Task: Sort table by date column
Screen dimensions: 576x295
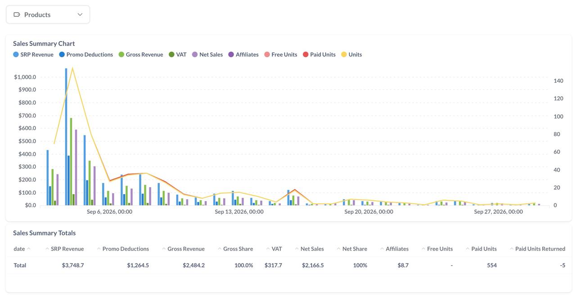Action: pos(22,249)
